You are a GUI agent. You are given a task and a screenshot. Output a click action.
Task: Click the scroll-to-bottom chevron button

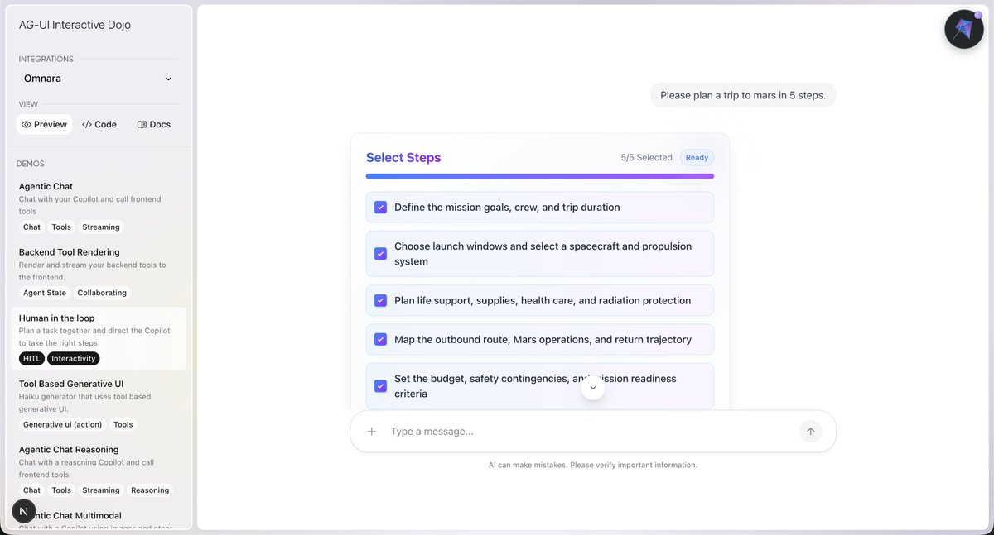tap(593, 388)
